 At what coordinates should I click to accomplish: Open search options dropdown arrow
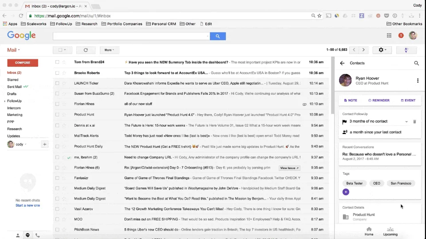click(x=207, y=36)
